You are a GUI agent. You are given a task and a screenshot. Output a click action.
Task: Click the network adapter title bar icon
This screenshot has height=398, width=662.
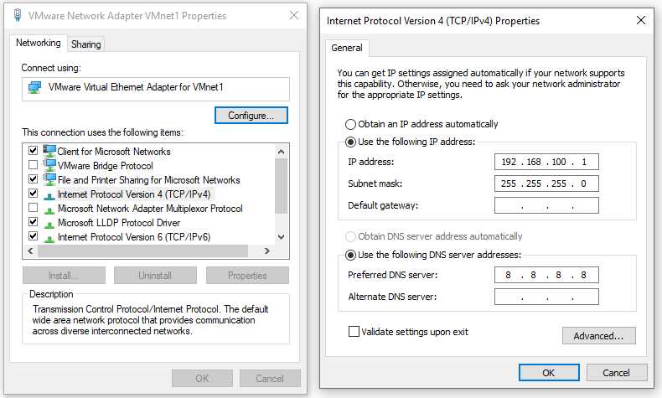(x=18, y=15)
